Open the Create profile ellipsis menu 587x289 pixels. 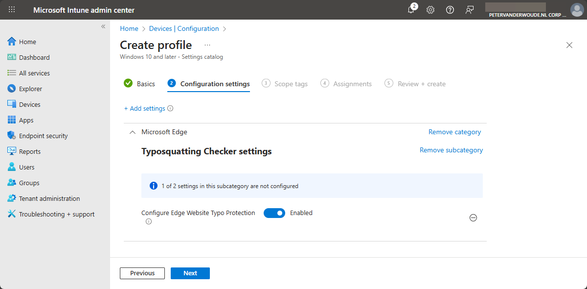(x=207, y=45)
